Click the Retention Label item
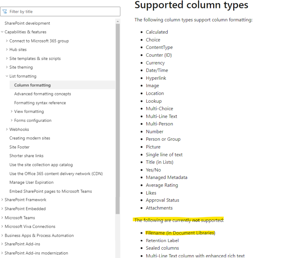 point(162,240)
